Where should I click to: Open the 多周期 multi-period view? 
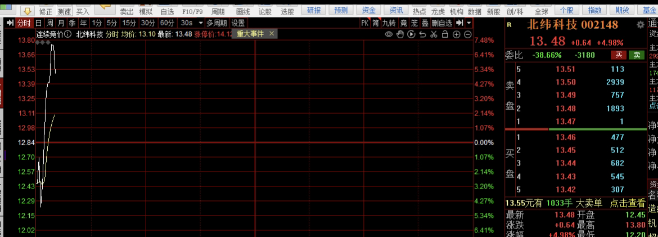(217, 23)
